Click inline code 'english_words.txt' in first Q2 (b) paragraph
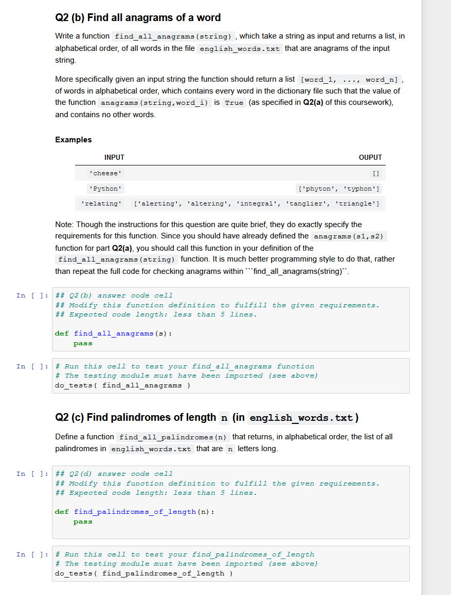 pyautogui.click(x=240, y=49)
